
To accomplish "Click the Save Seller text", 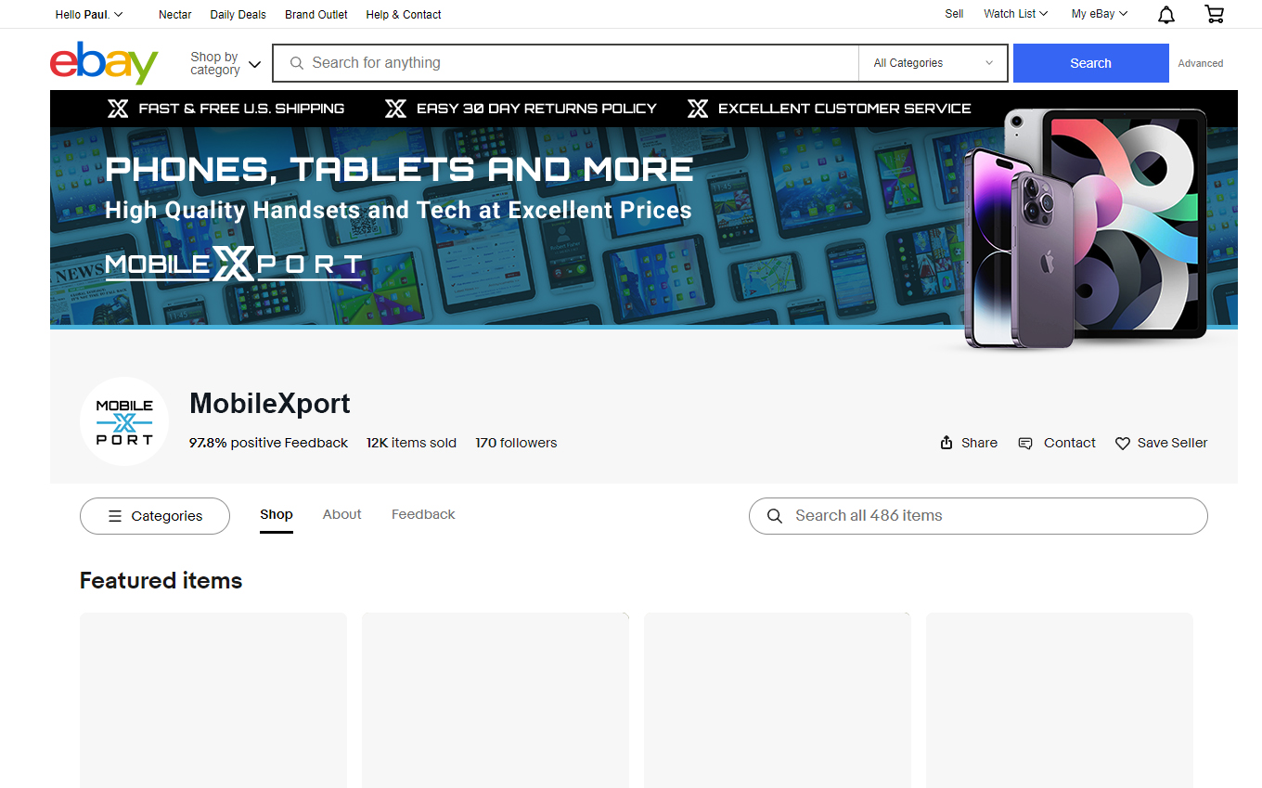I will tap(1172, 443).
